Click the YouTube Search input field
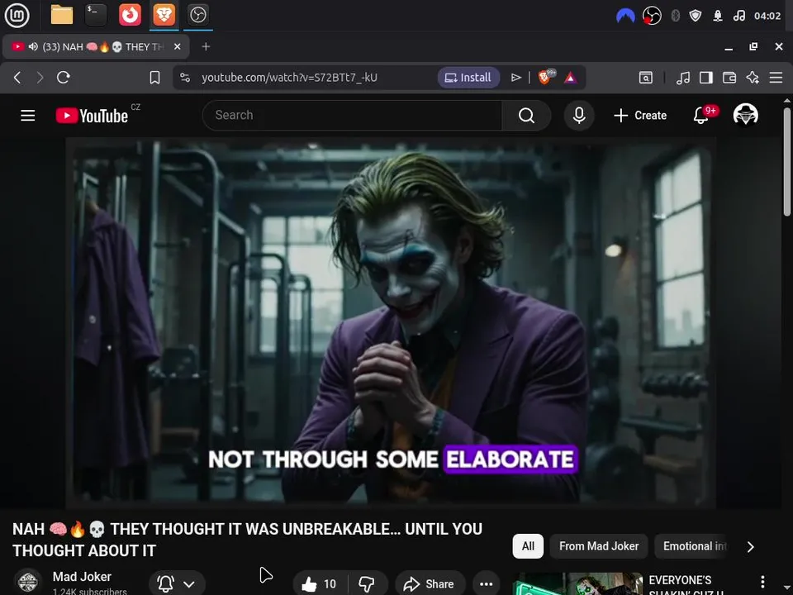The width and height of the screenshot is (793, 595). click(352, 116)
